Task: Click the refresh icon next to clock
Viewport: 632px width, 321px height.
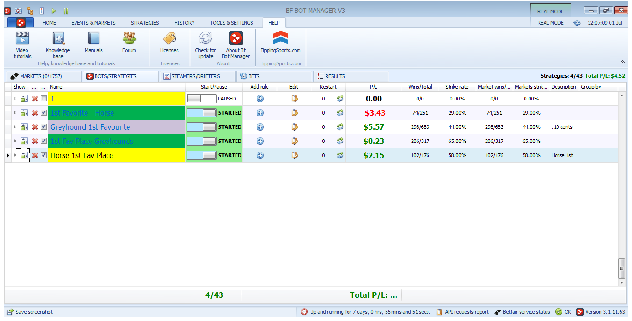Action: pyautogui.click(x=577, y=23)
